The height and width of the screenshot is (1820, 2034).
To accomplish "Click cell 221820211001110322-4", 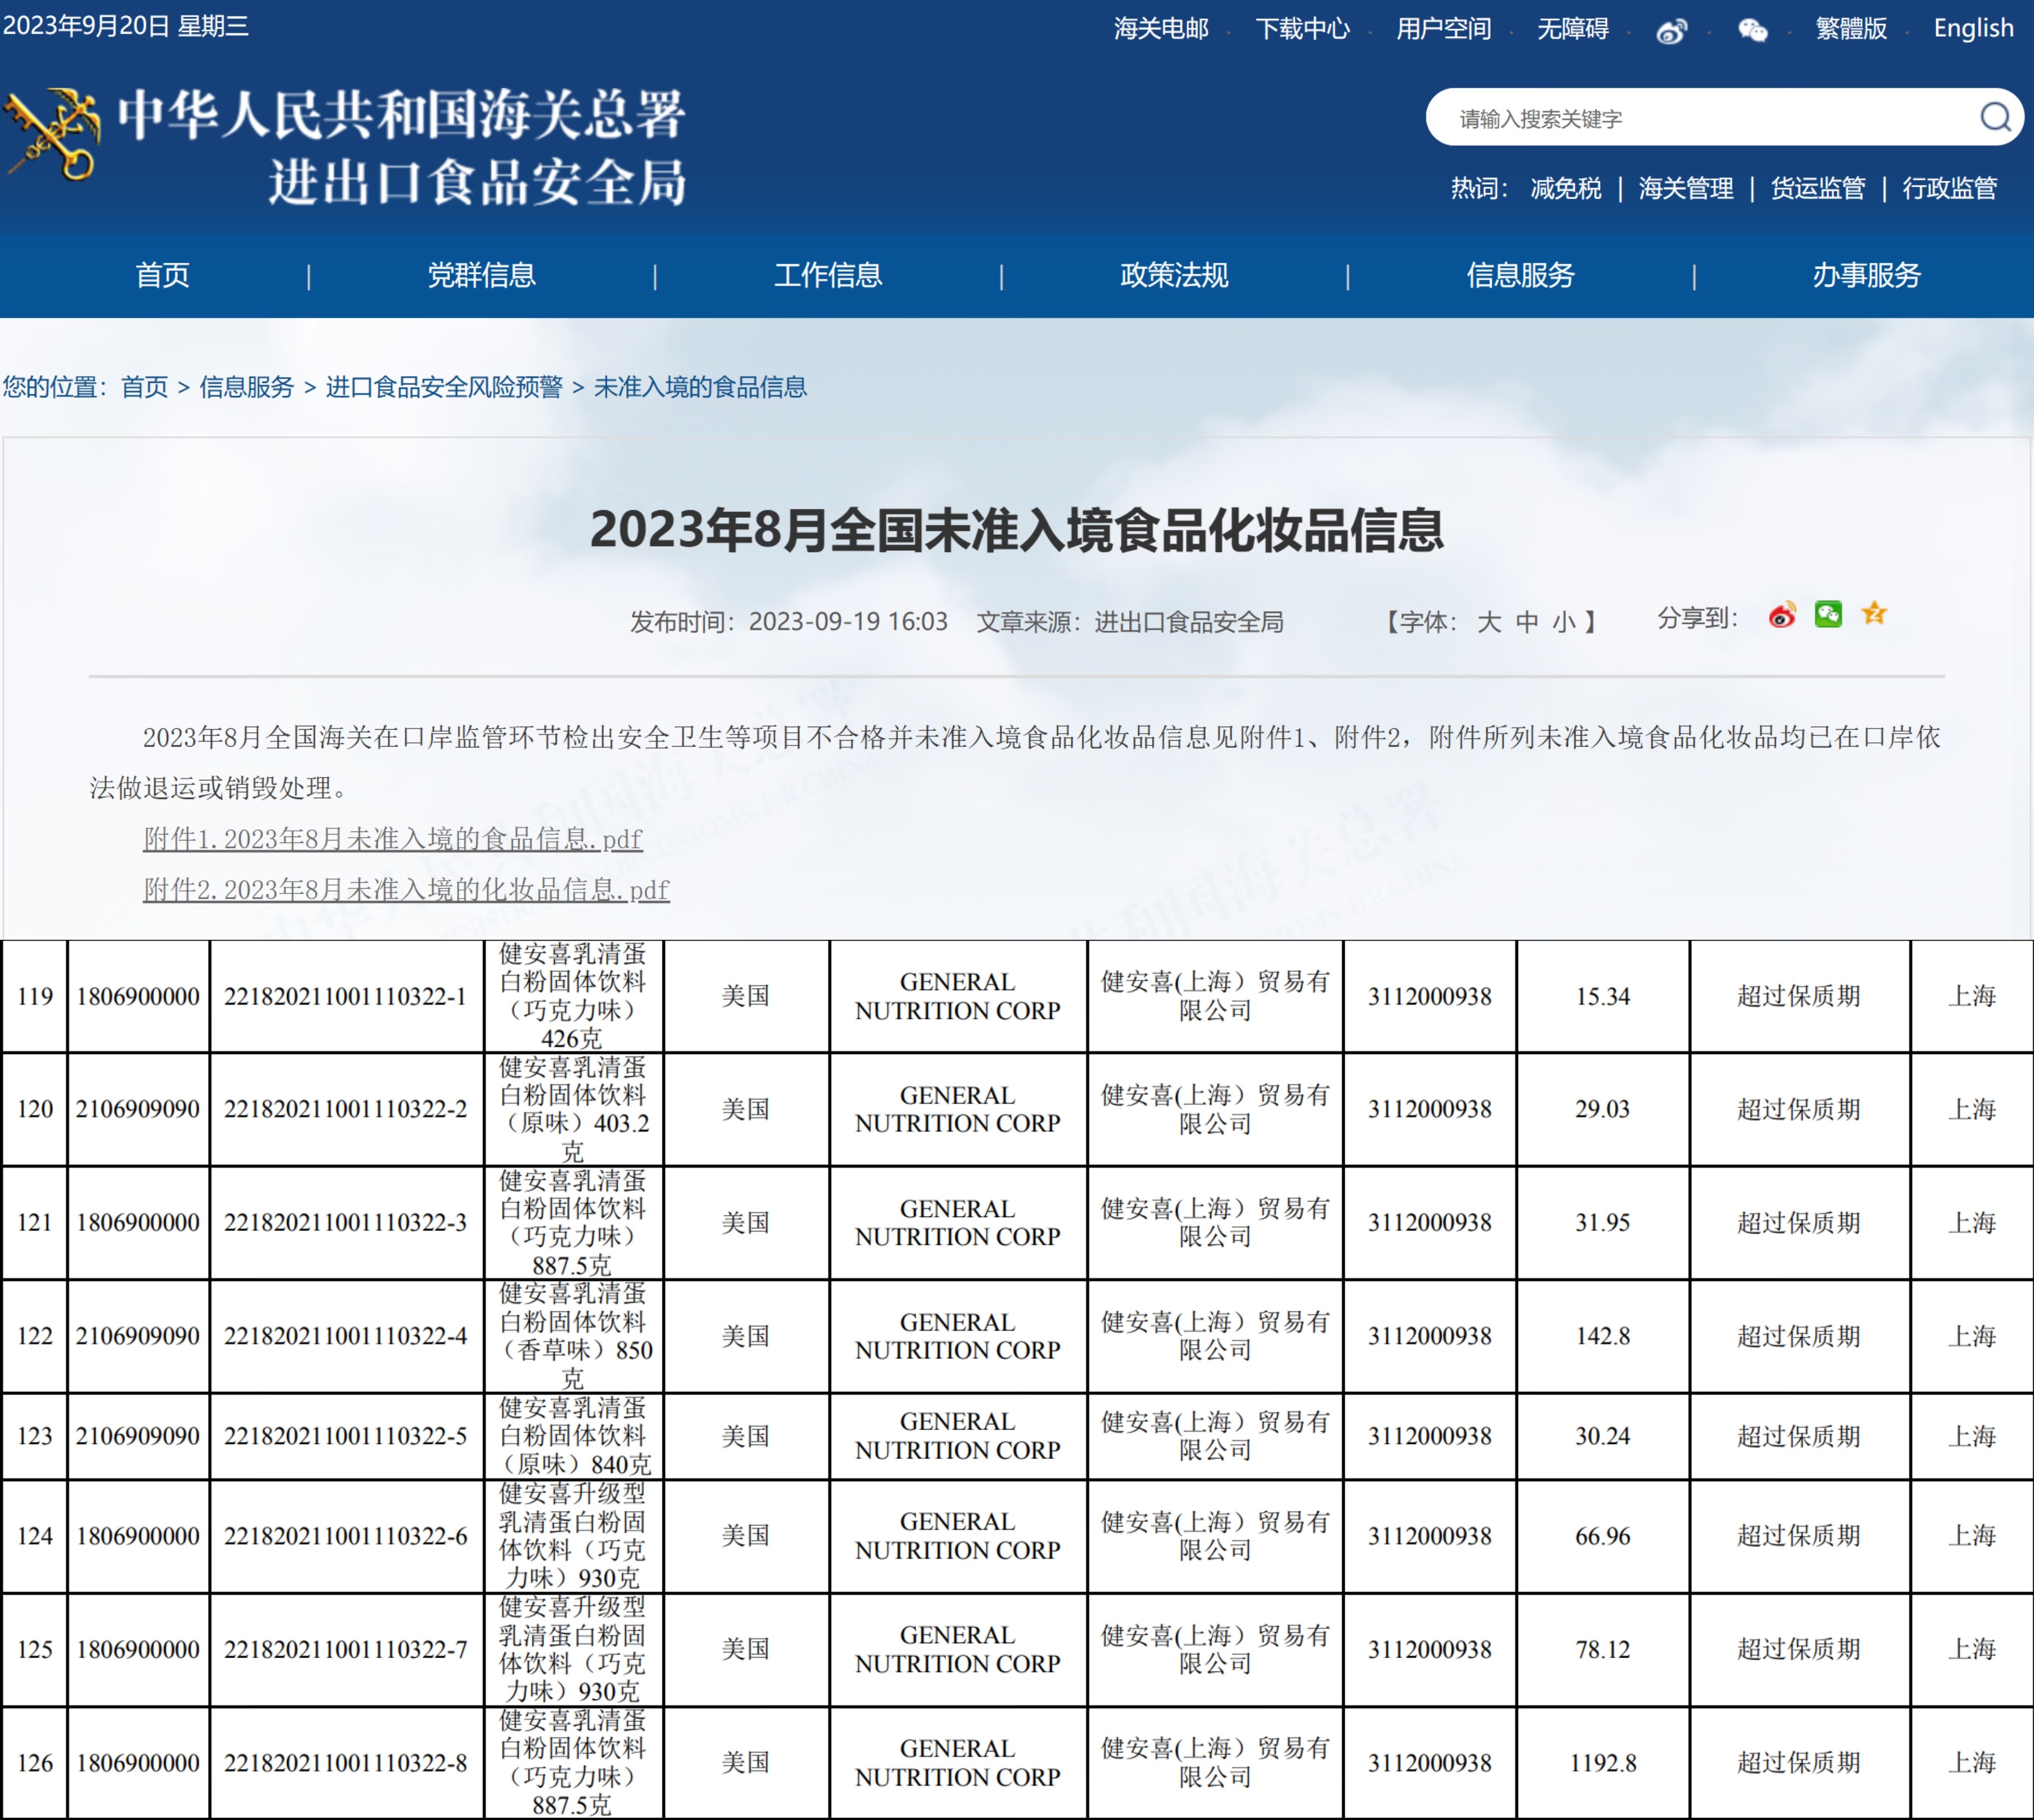I will (346, 1336).
